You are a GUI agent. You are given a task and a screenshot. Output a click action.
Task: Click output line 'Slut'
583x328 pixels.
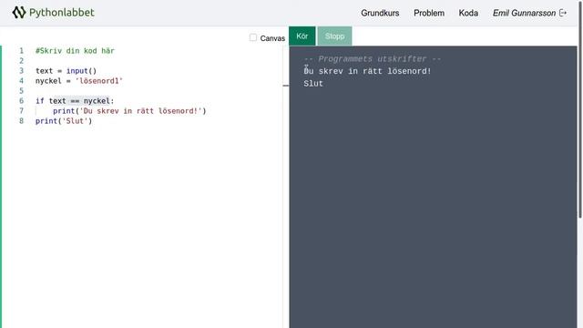pos(313,84)
